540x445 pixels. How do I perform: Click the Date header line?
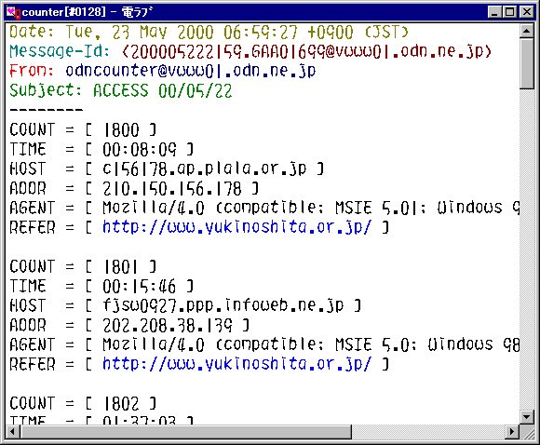tap(209, 33)
